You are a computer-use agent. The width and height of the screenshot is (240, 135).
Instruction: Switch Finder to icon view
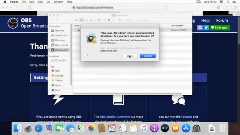click(x=76, y=20)
